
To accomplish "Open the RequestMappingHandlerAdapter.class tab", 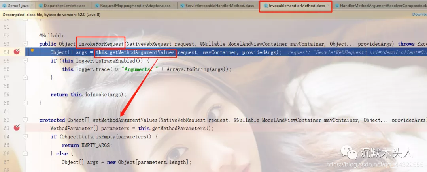I will [x=136, y=6].
